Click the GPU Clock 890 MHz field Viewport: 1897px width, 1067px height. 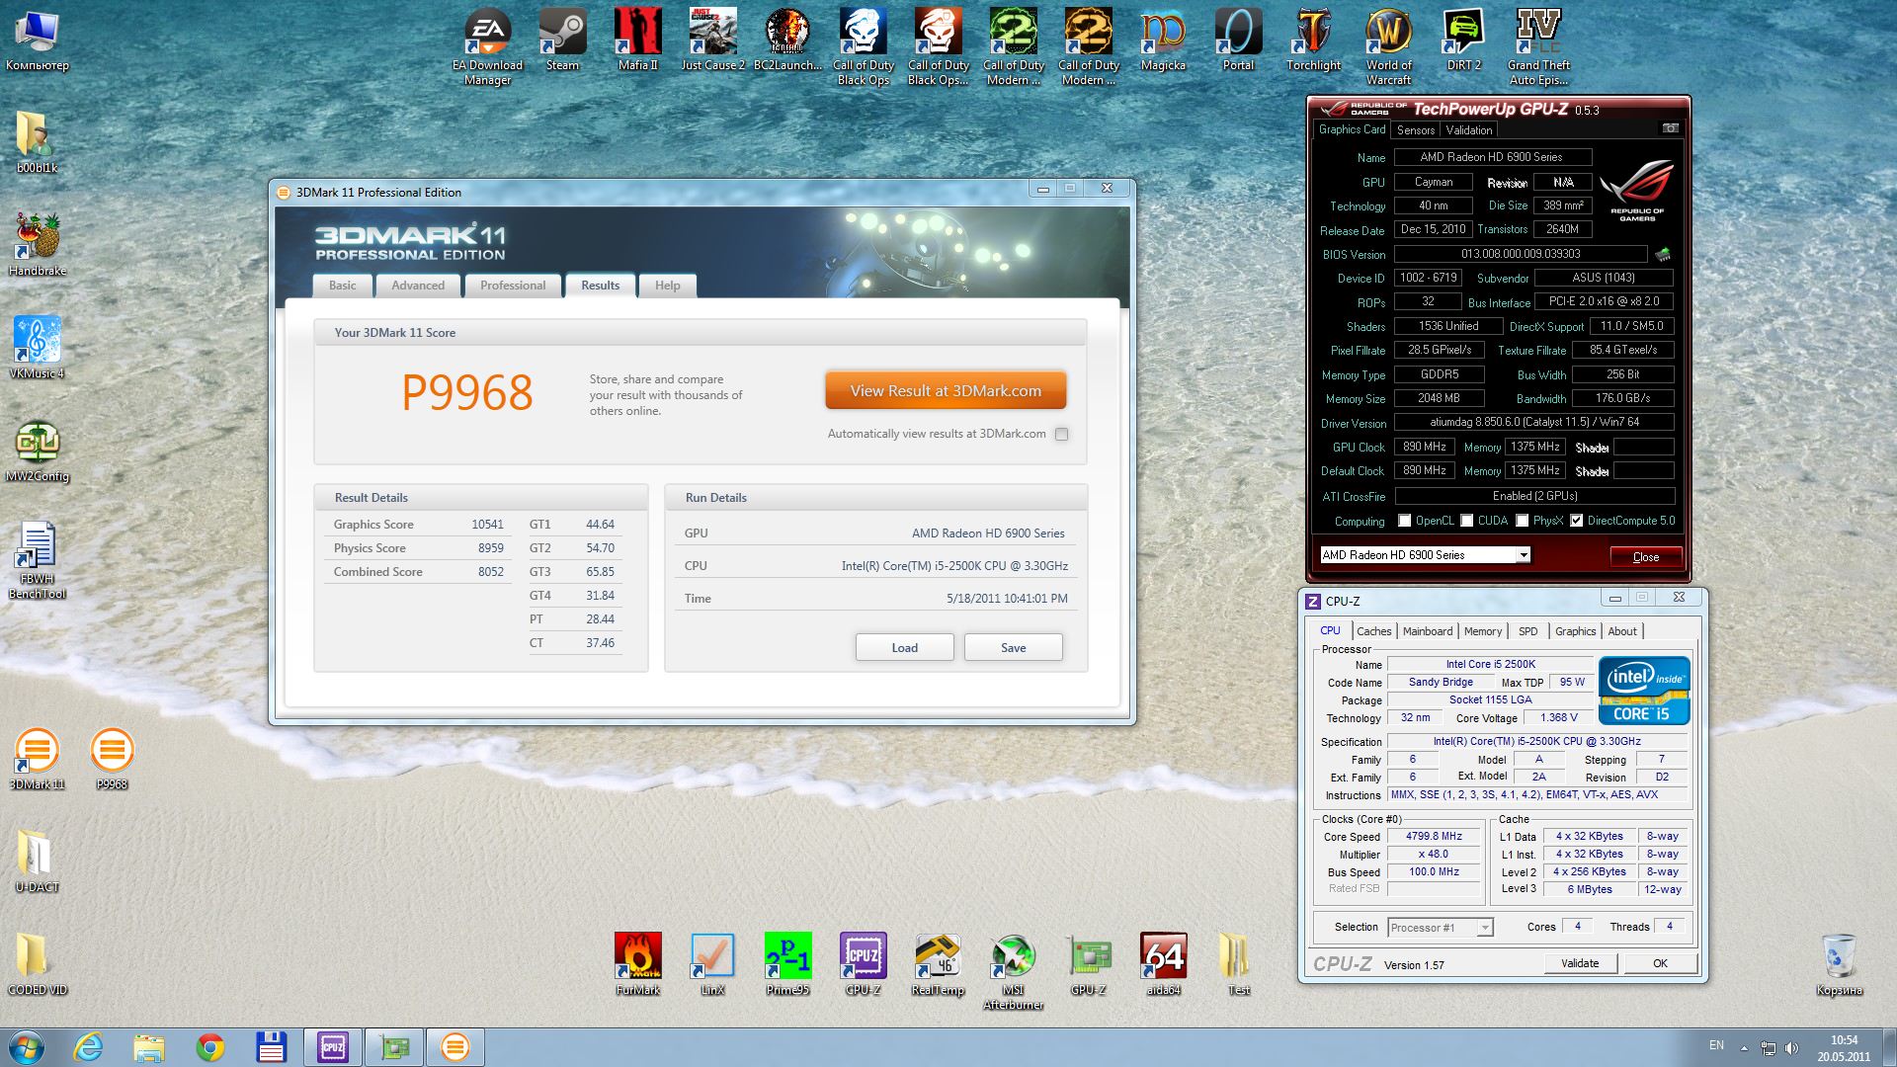click(1425, 447)
